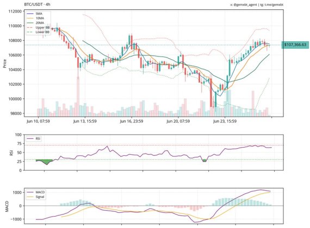Click the Jun 20, 07:59 date label
Viewport: 310px width, 228px height.
click(x=178, y=121)
